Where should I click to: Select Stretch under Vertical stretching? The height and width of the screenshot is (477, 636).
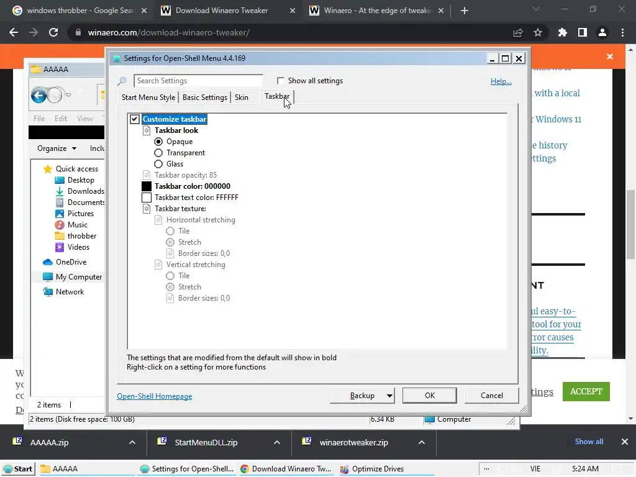170,287
